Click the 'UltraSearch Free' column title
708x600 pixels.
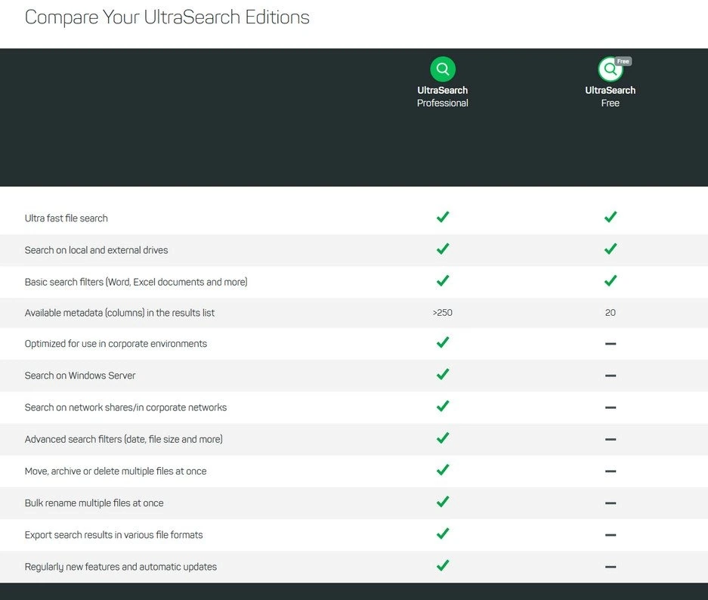click(611, 97)
